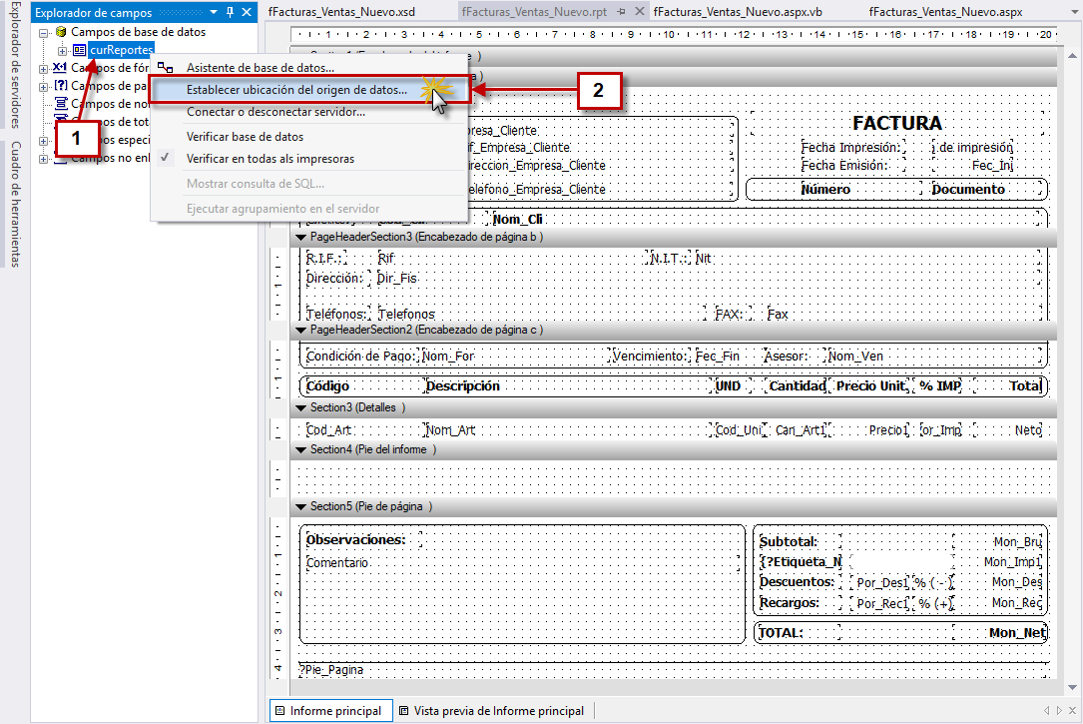
Task: Click the curReportes table icon
Action: click(79, 50)
